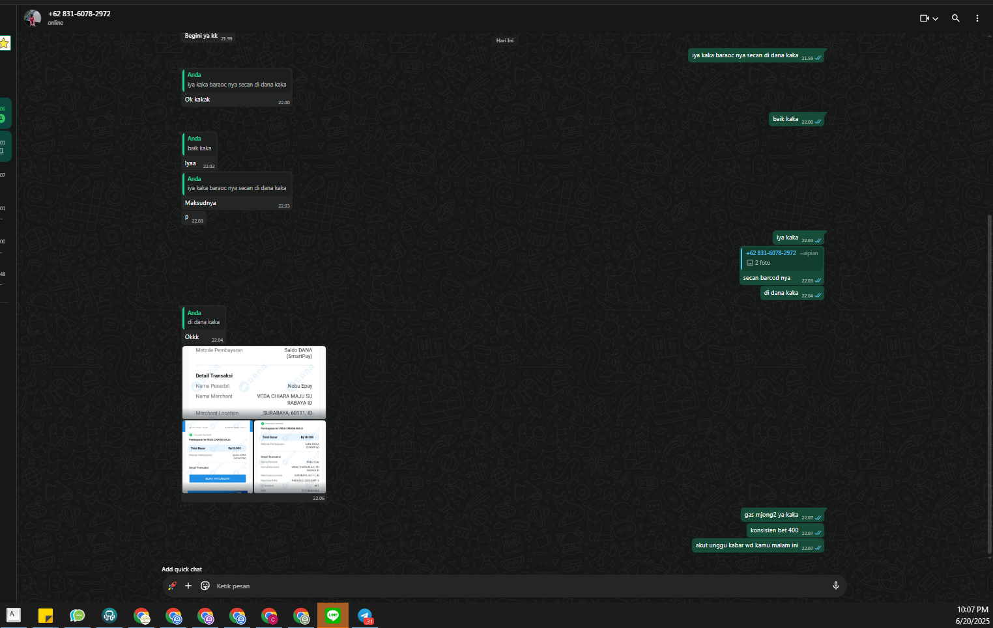Open the quoted 2 foto reply
The width and height of the screenshot is (993, 628).
(x=782, y=258)
